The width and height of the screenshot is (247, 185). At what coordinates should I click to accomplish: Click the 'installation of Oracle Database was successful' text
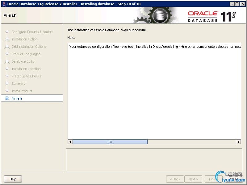tap(107, 30)
